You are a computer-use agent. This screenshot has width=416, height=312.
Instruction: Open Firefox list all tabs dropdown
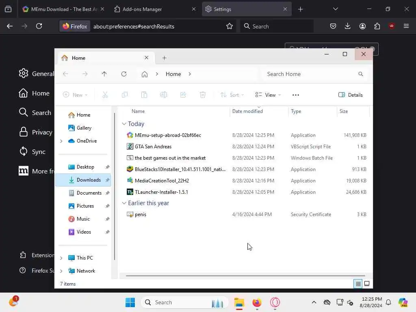coord(335,9)
